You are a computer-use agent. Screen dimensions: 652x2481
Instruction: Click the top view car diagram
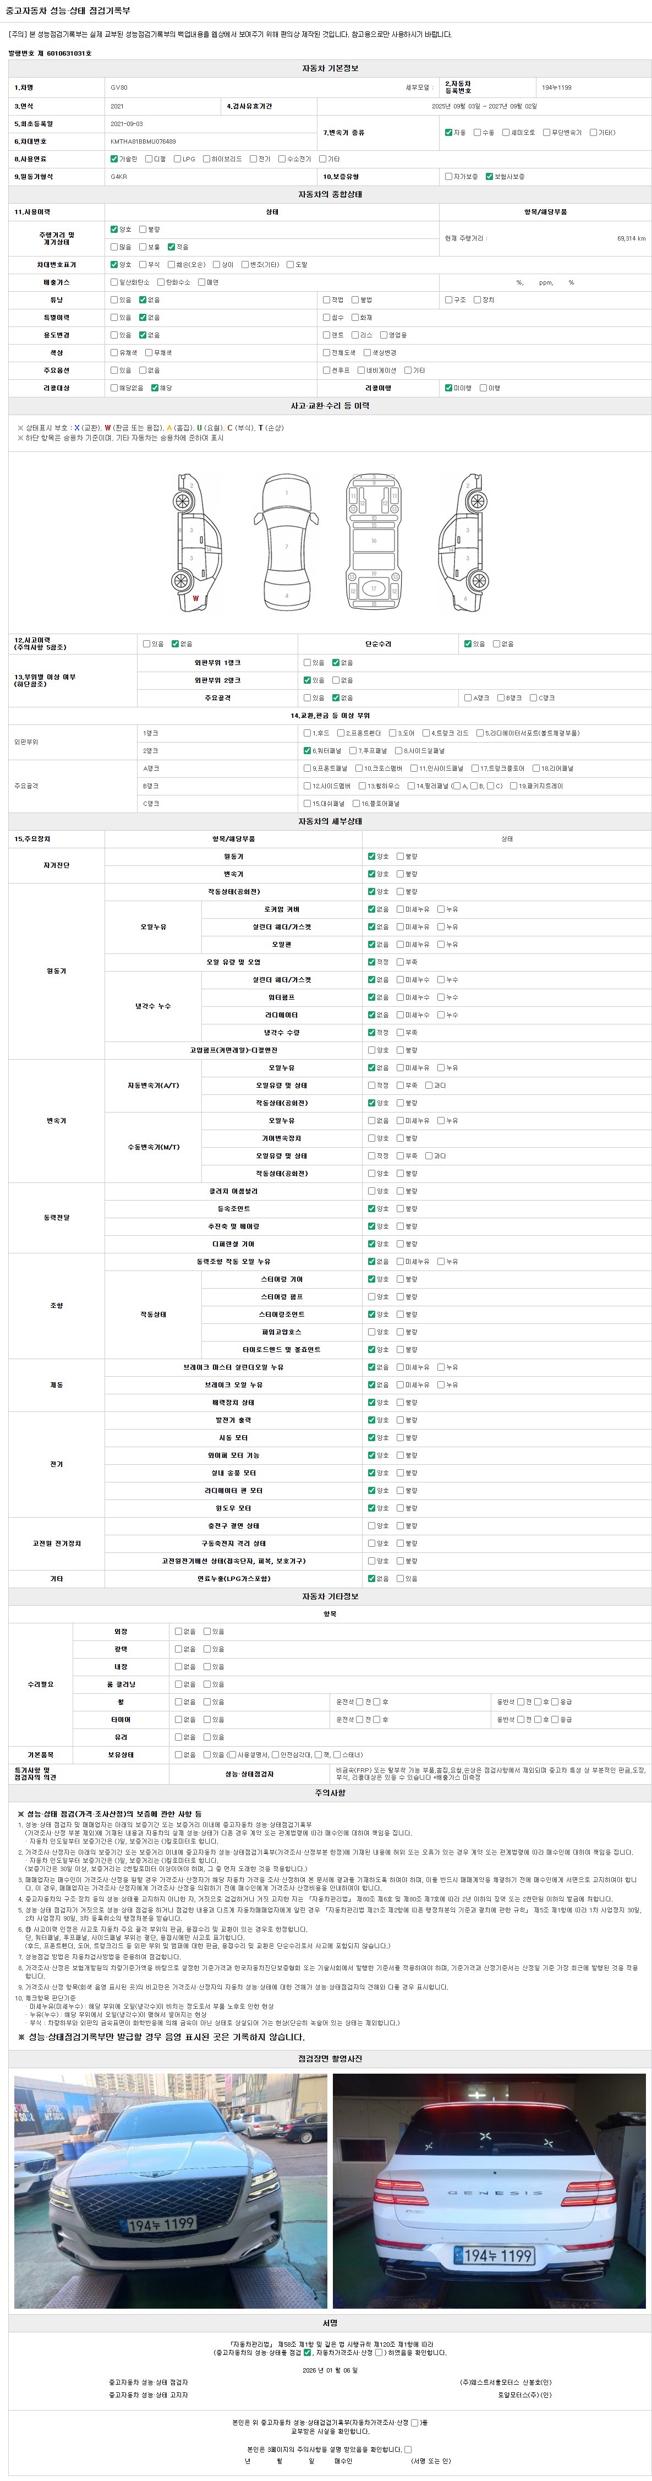[x=286, y=542]
